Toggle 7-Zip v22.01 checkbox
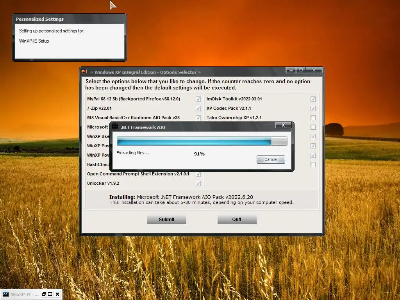 pos(198,109)
